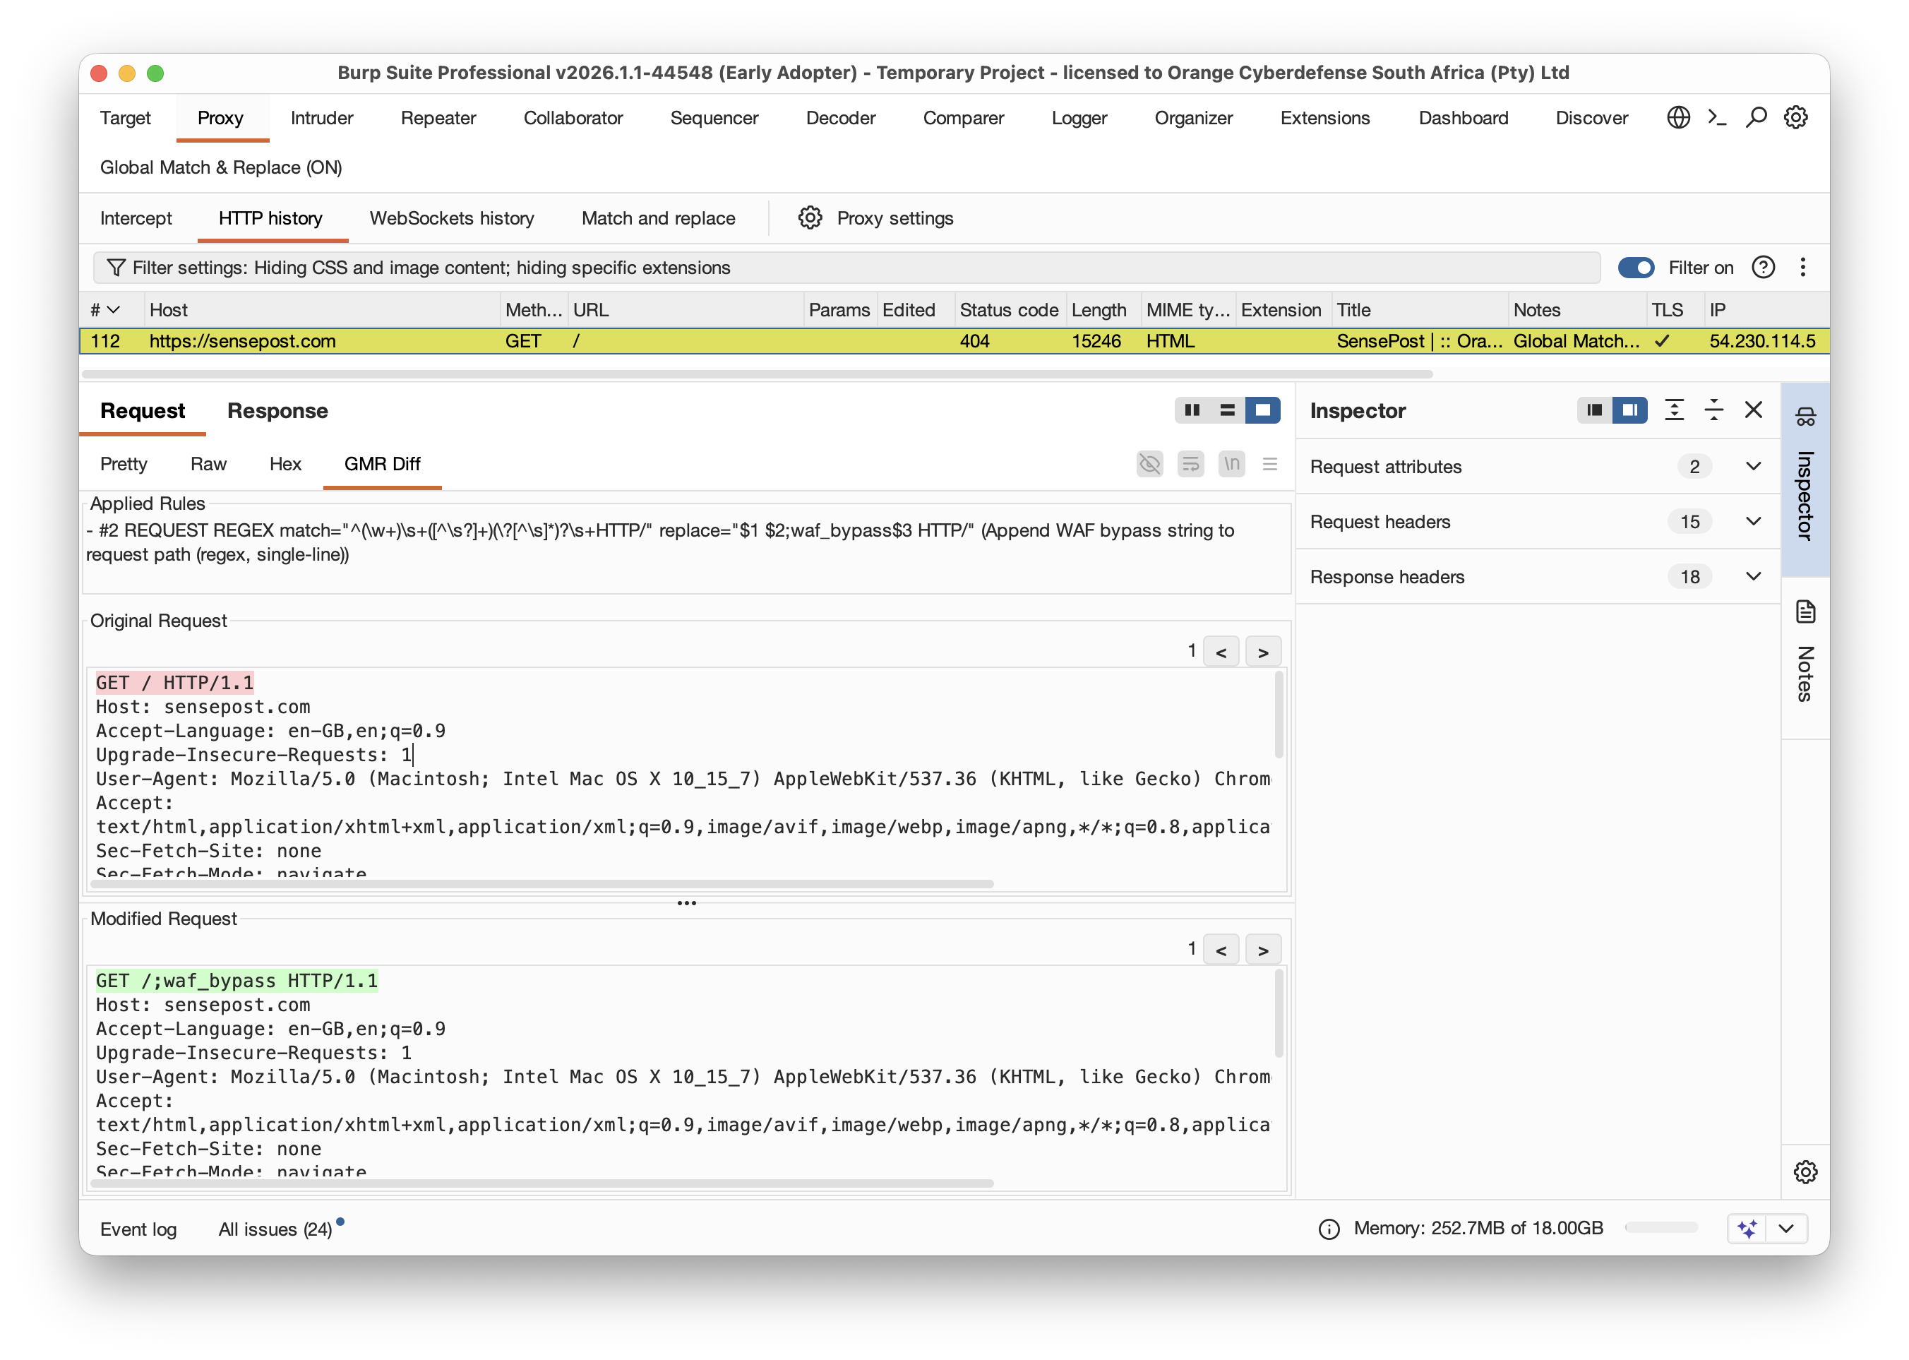The width and height of the screenshot is (1909, 1360).
Task: Click the Inspector sidebar tab icon
Action: 1806,416
